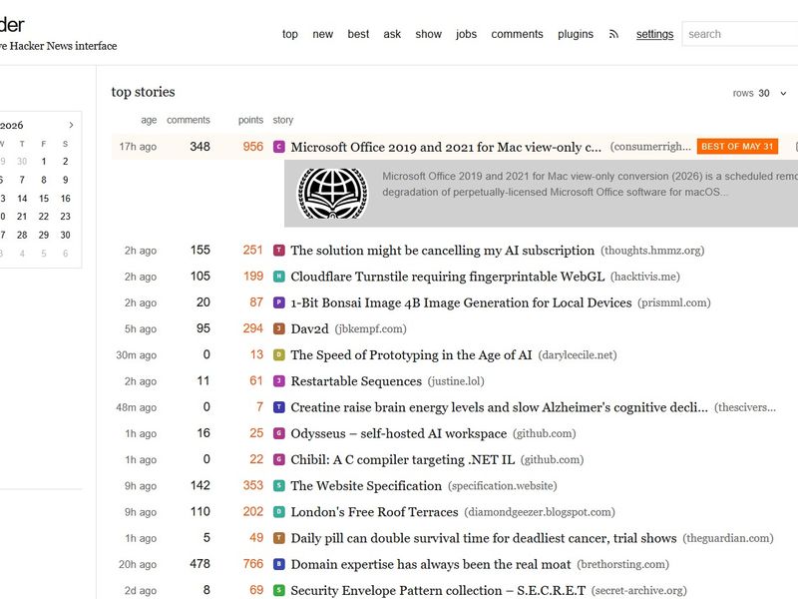This screenshot has height=599, width=798.
Task: Open the globe thumbnail in the Microsoft Office preview
Action: click(x=332, y=193)
